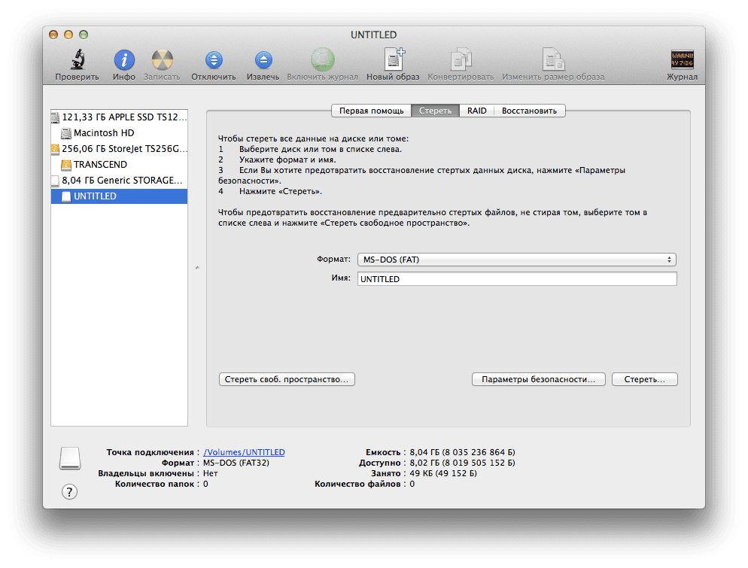Click the Записать burn disc icon
748x568 pixels.
coord(162,61)
